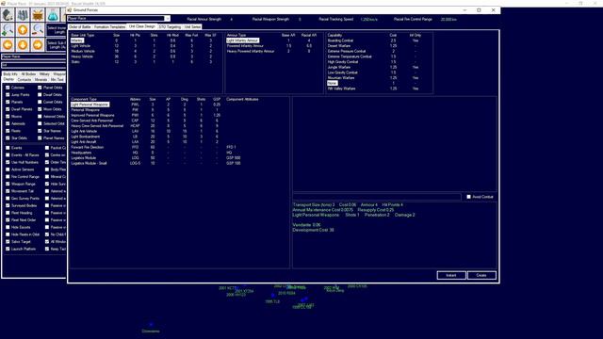Open the All Bodies tab

point(28,73)
